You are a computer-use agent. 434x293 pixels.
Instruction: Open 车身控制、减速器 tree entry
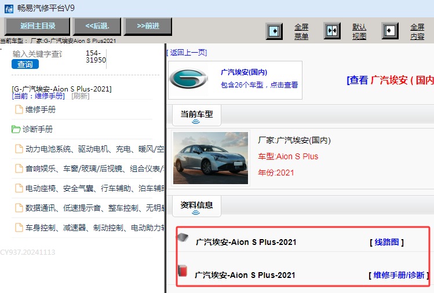pos(94,228)
